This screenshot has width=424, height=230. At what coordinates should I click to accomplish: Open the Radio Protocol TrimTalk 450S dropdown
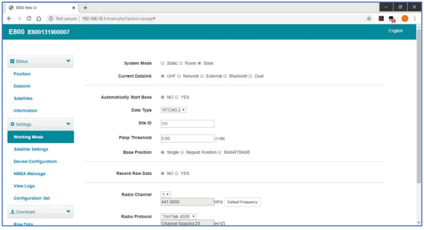[x=179, y=217]
